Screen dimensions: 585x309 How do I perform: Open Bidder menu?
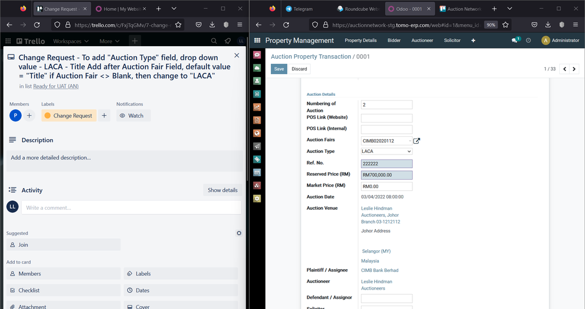click(x=394, y=40)
